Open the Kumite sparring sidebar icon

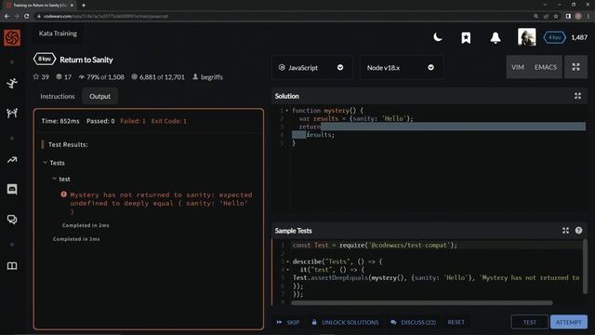click(12, 113)
